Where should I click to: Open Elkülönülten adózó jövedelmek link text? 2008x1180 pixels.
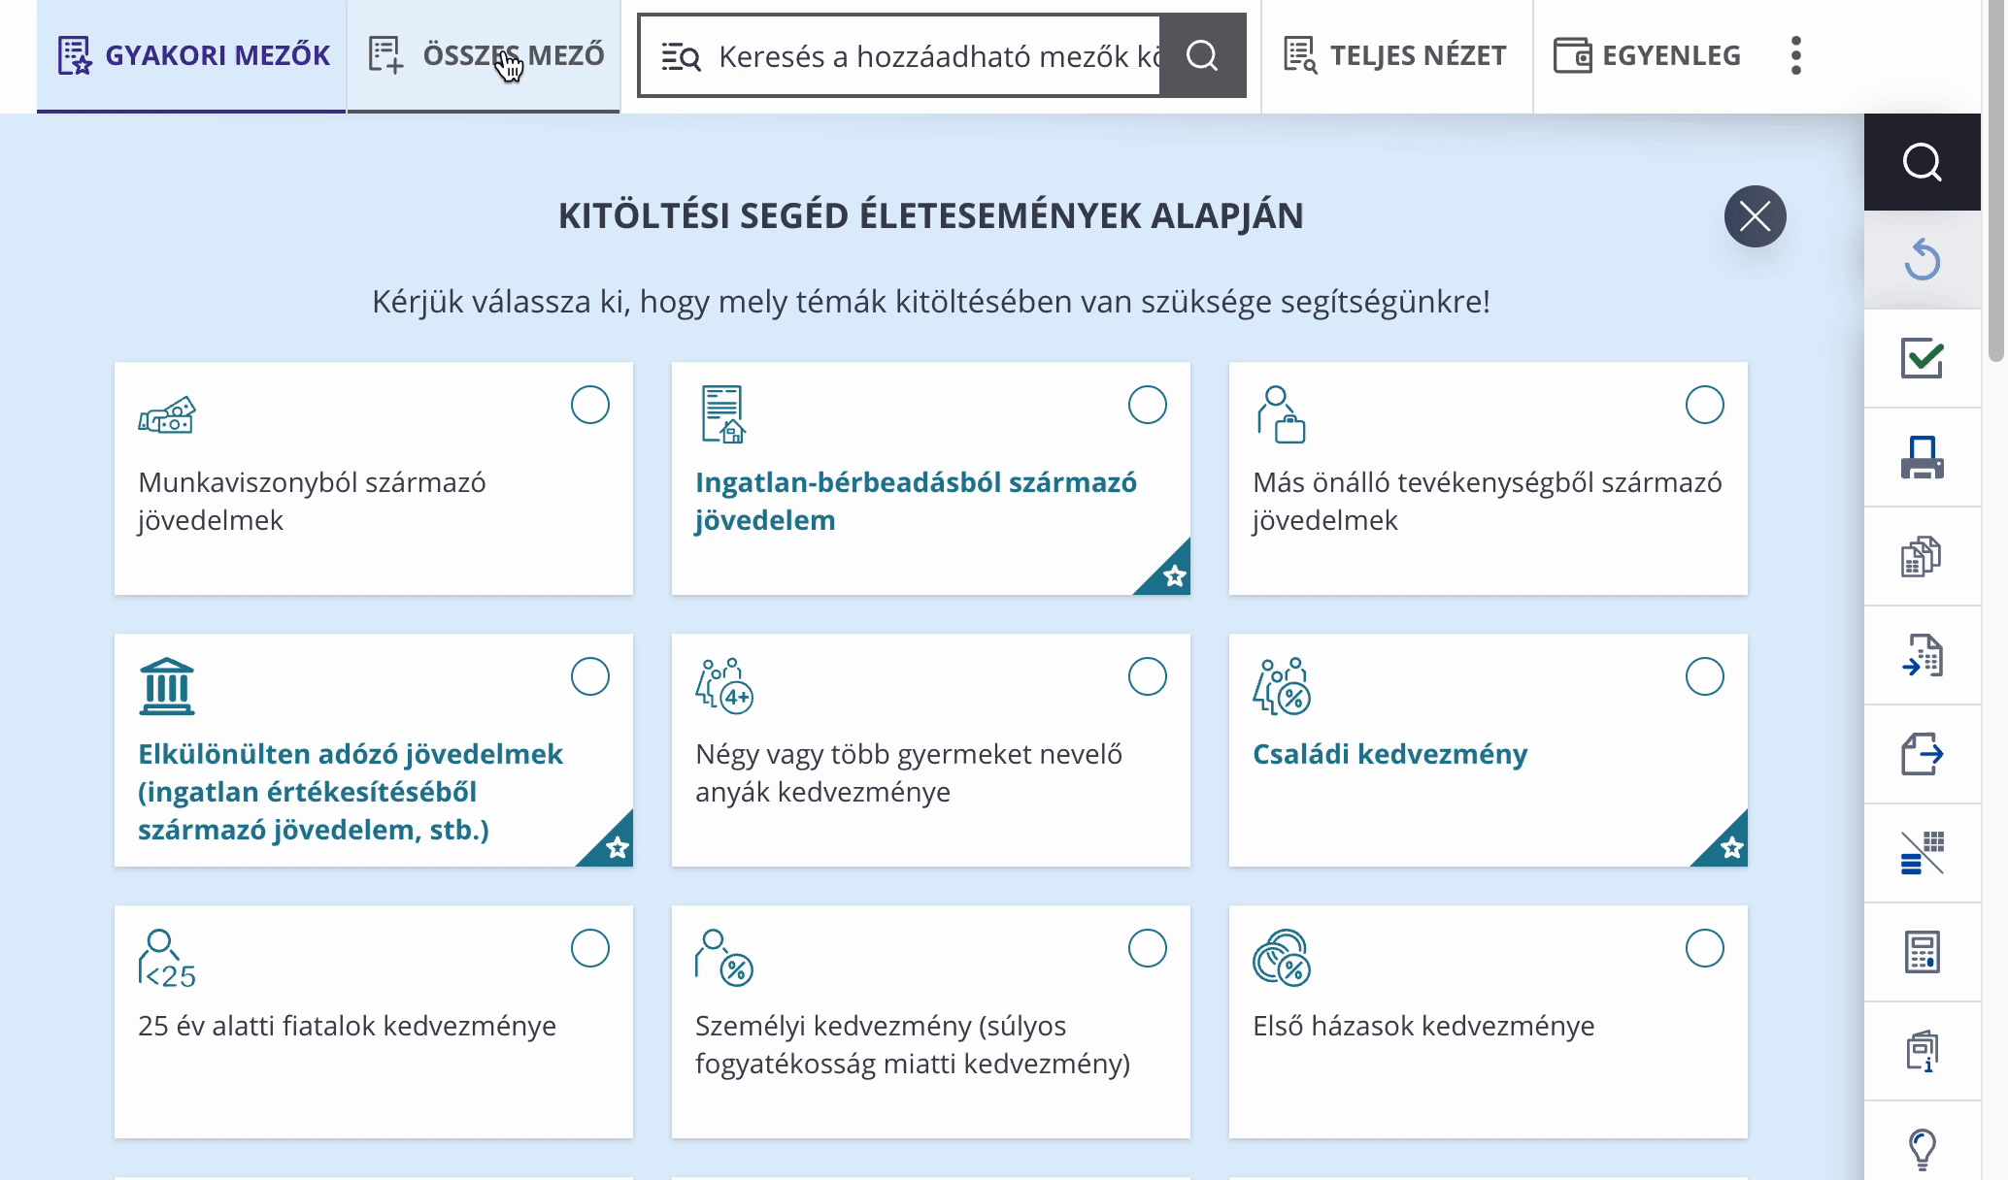[351, 791]
